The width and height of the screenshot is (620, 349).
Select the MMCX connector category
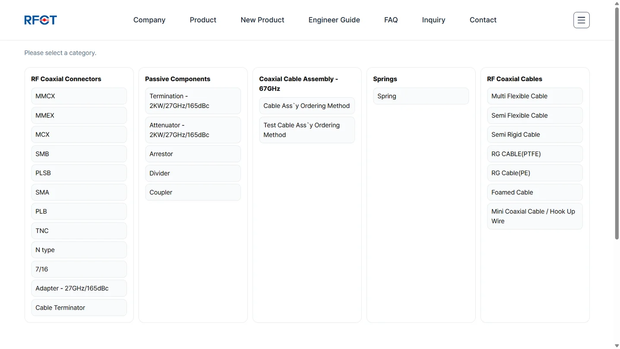[79, 96]
